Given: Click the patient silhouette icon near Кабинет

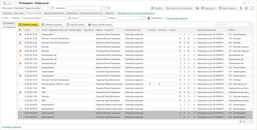Looking at the screenshot, I should tap(149, 18).
